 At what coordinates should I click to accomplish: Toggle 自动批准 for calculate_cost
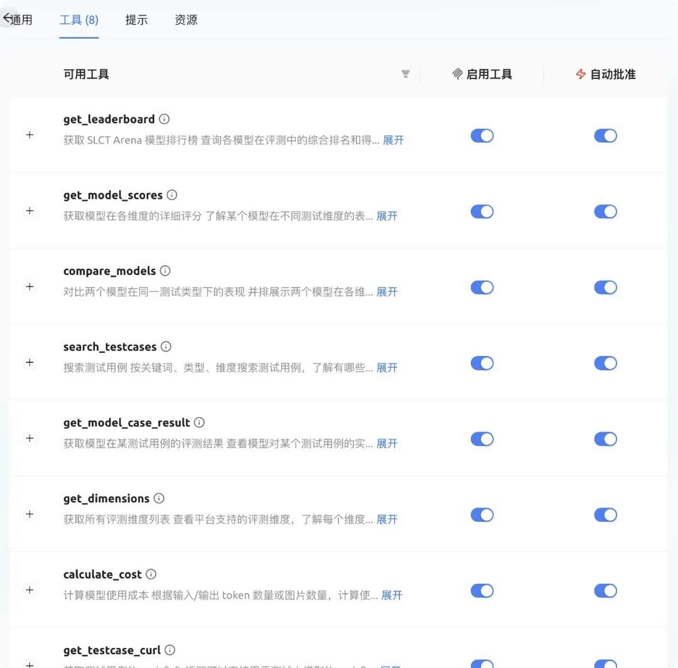click(605, 591)
